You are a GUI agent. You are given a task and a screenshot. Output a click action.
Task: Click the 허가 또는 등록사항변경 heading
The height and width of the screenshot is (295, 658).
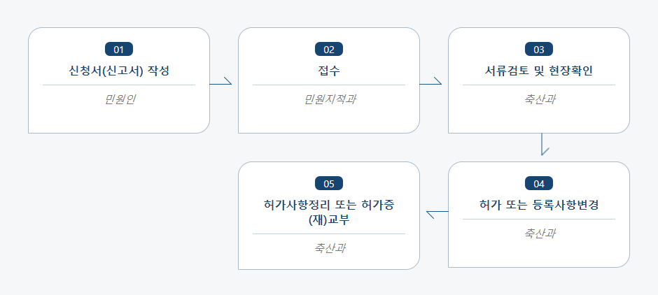[539, 206]
